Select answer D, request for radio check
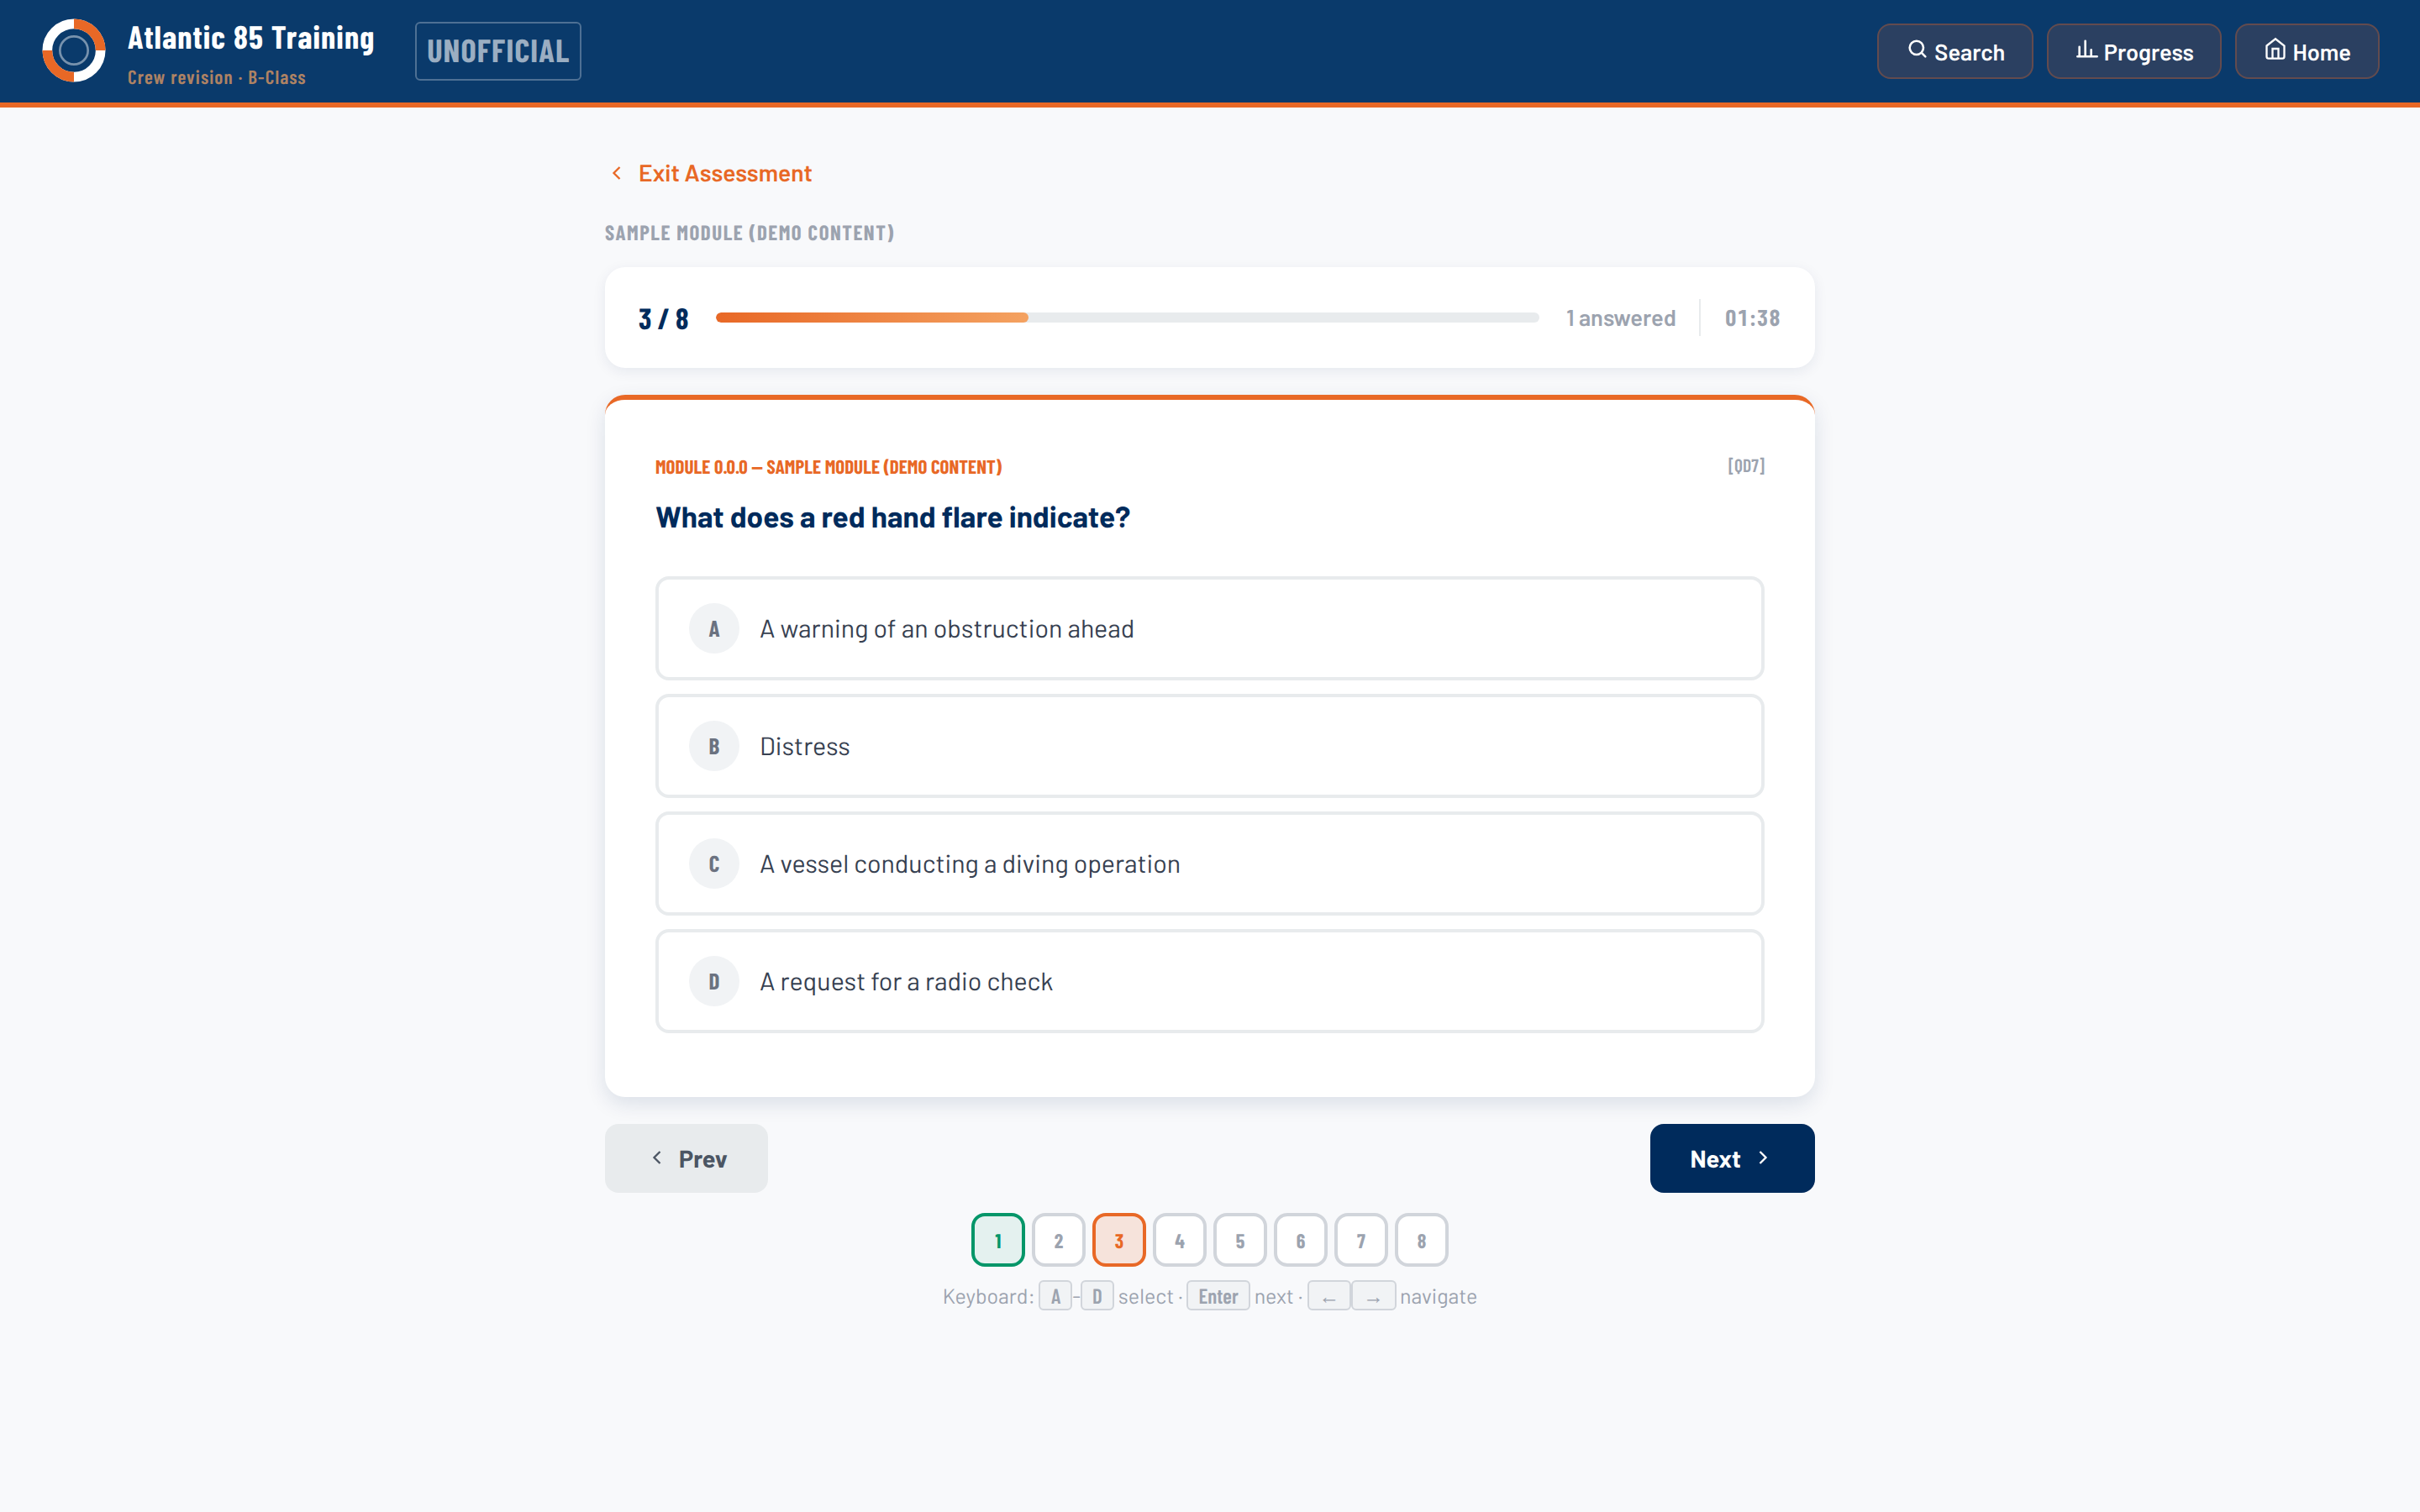The height and width of the screenshot is (1512, 2420). pyautogui.click(x=1209, y=981)
